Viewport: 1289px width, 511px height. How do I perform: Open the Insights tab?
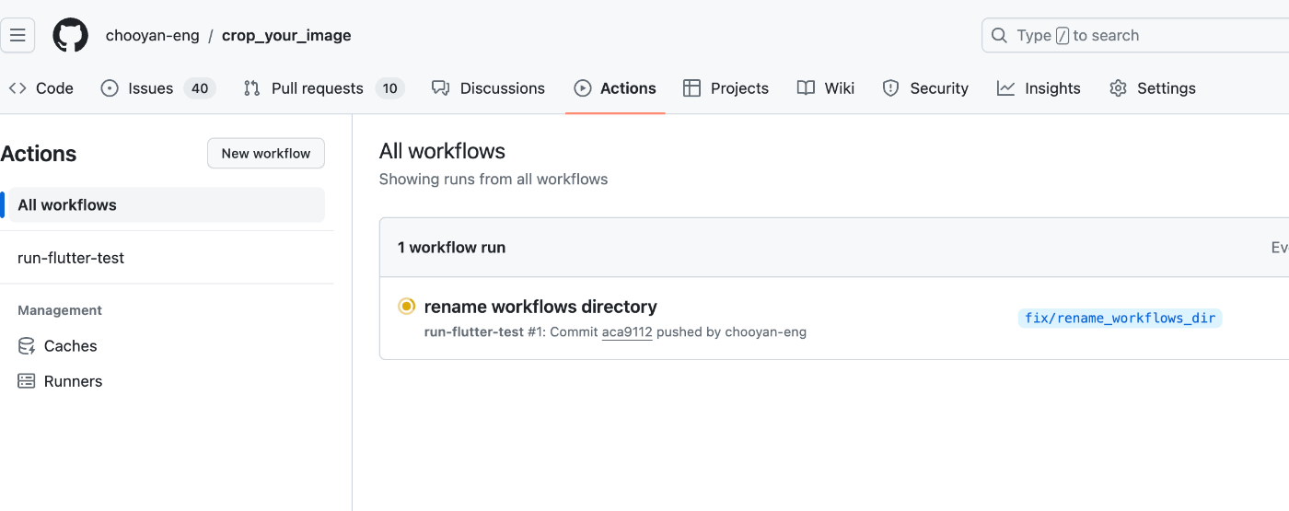pyautogui.click(x=1039, y=88)
